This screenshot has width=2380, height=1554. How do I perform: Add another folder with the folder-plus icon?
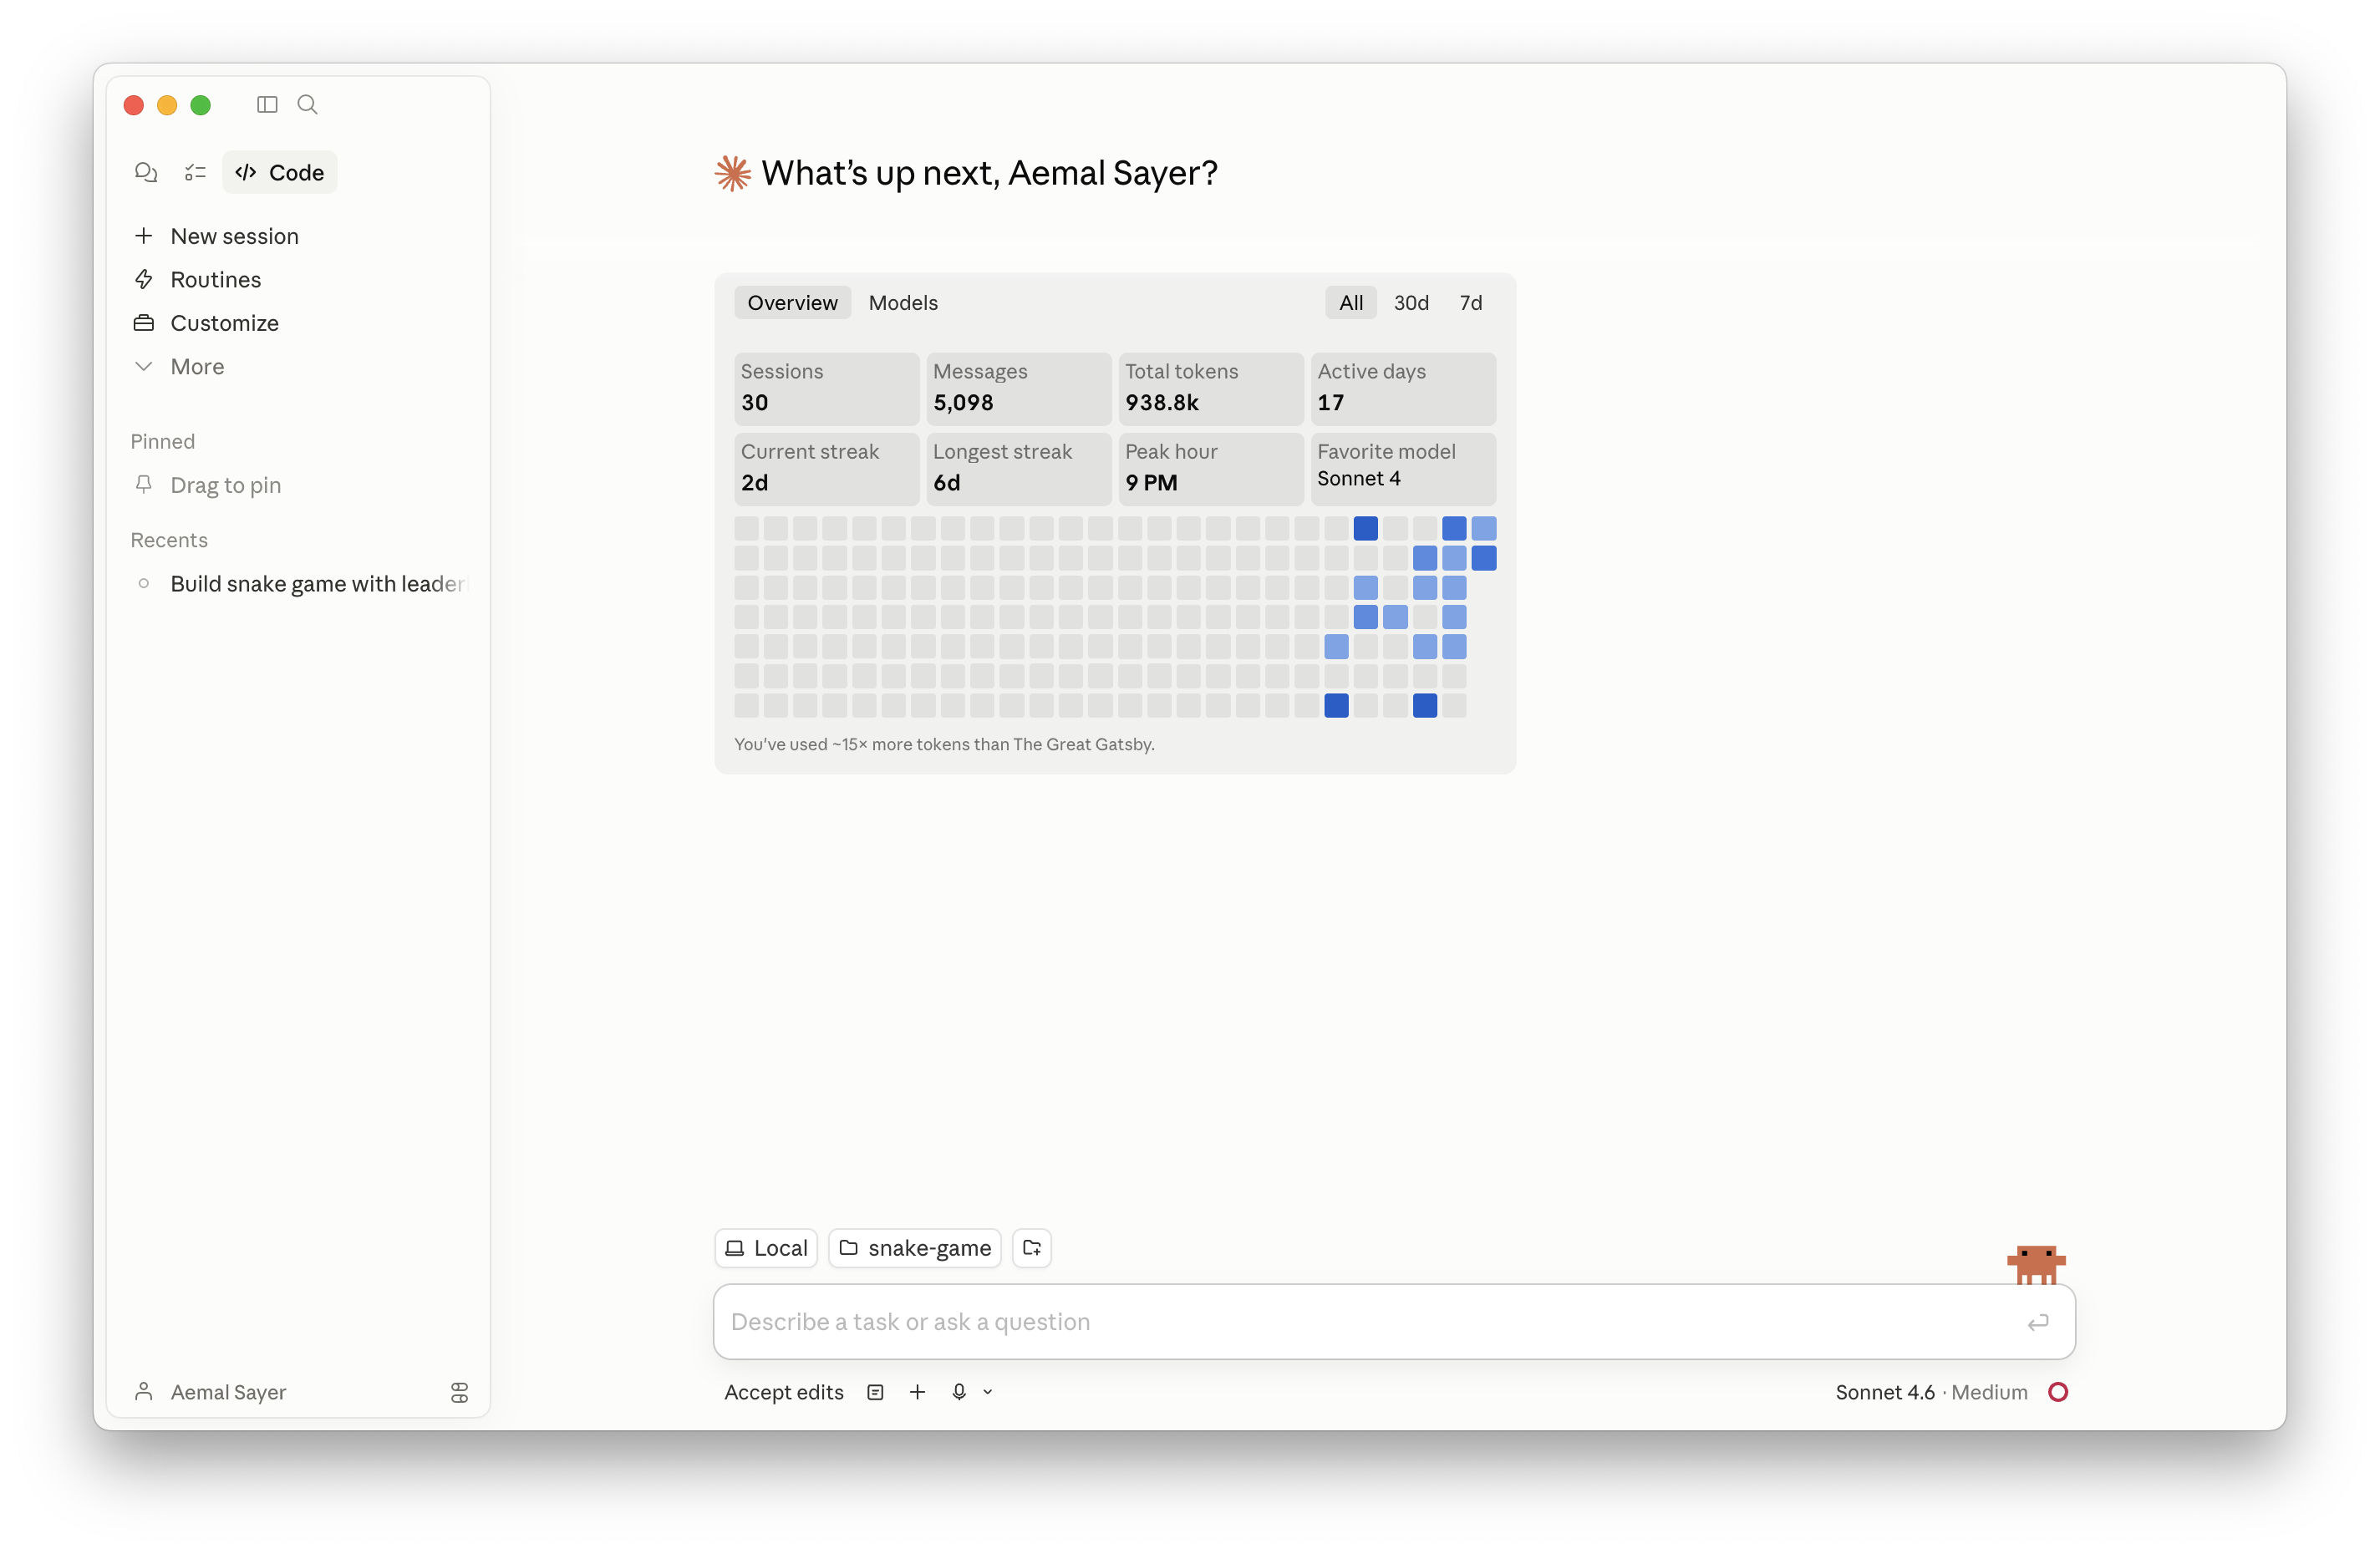pos(1032,1247)
